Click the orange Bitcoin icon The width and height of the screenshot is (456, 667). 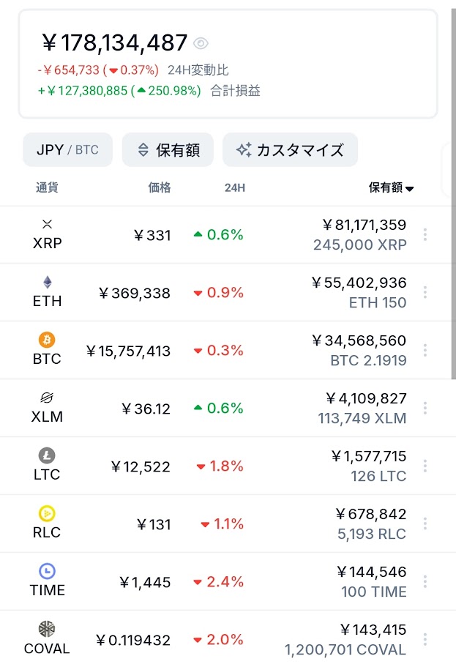pos(47,340)
